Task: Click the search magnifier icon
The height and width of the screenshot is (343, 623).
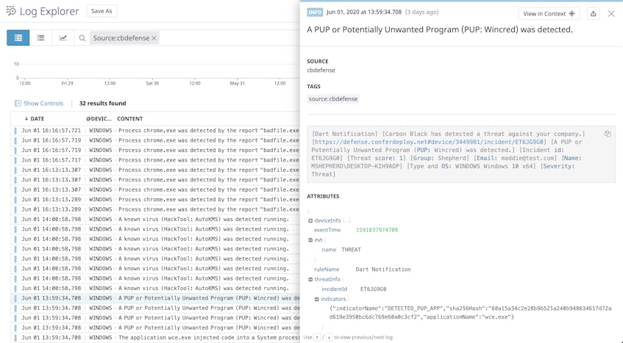Action: (x=82, y=38)
